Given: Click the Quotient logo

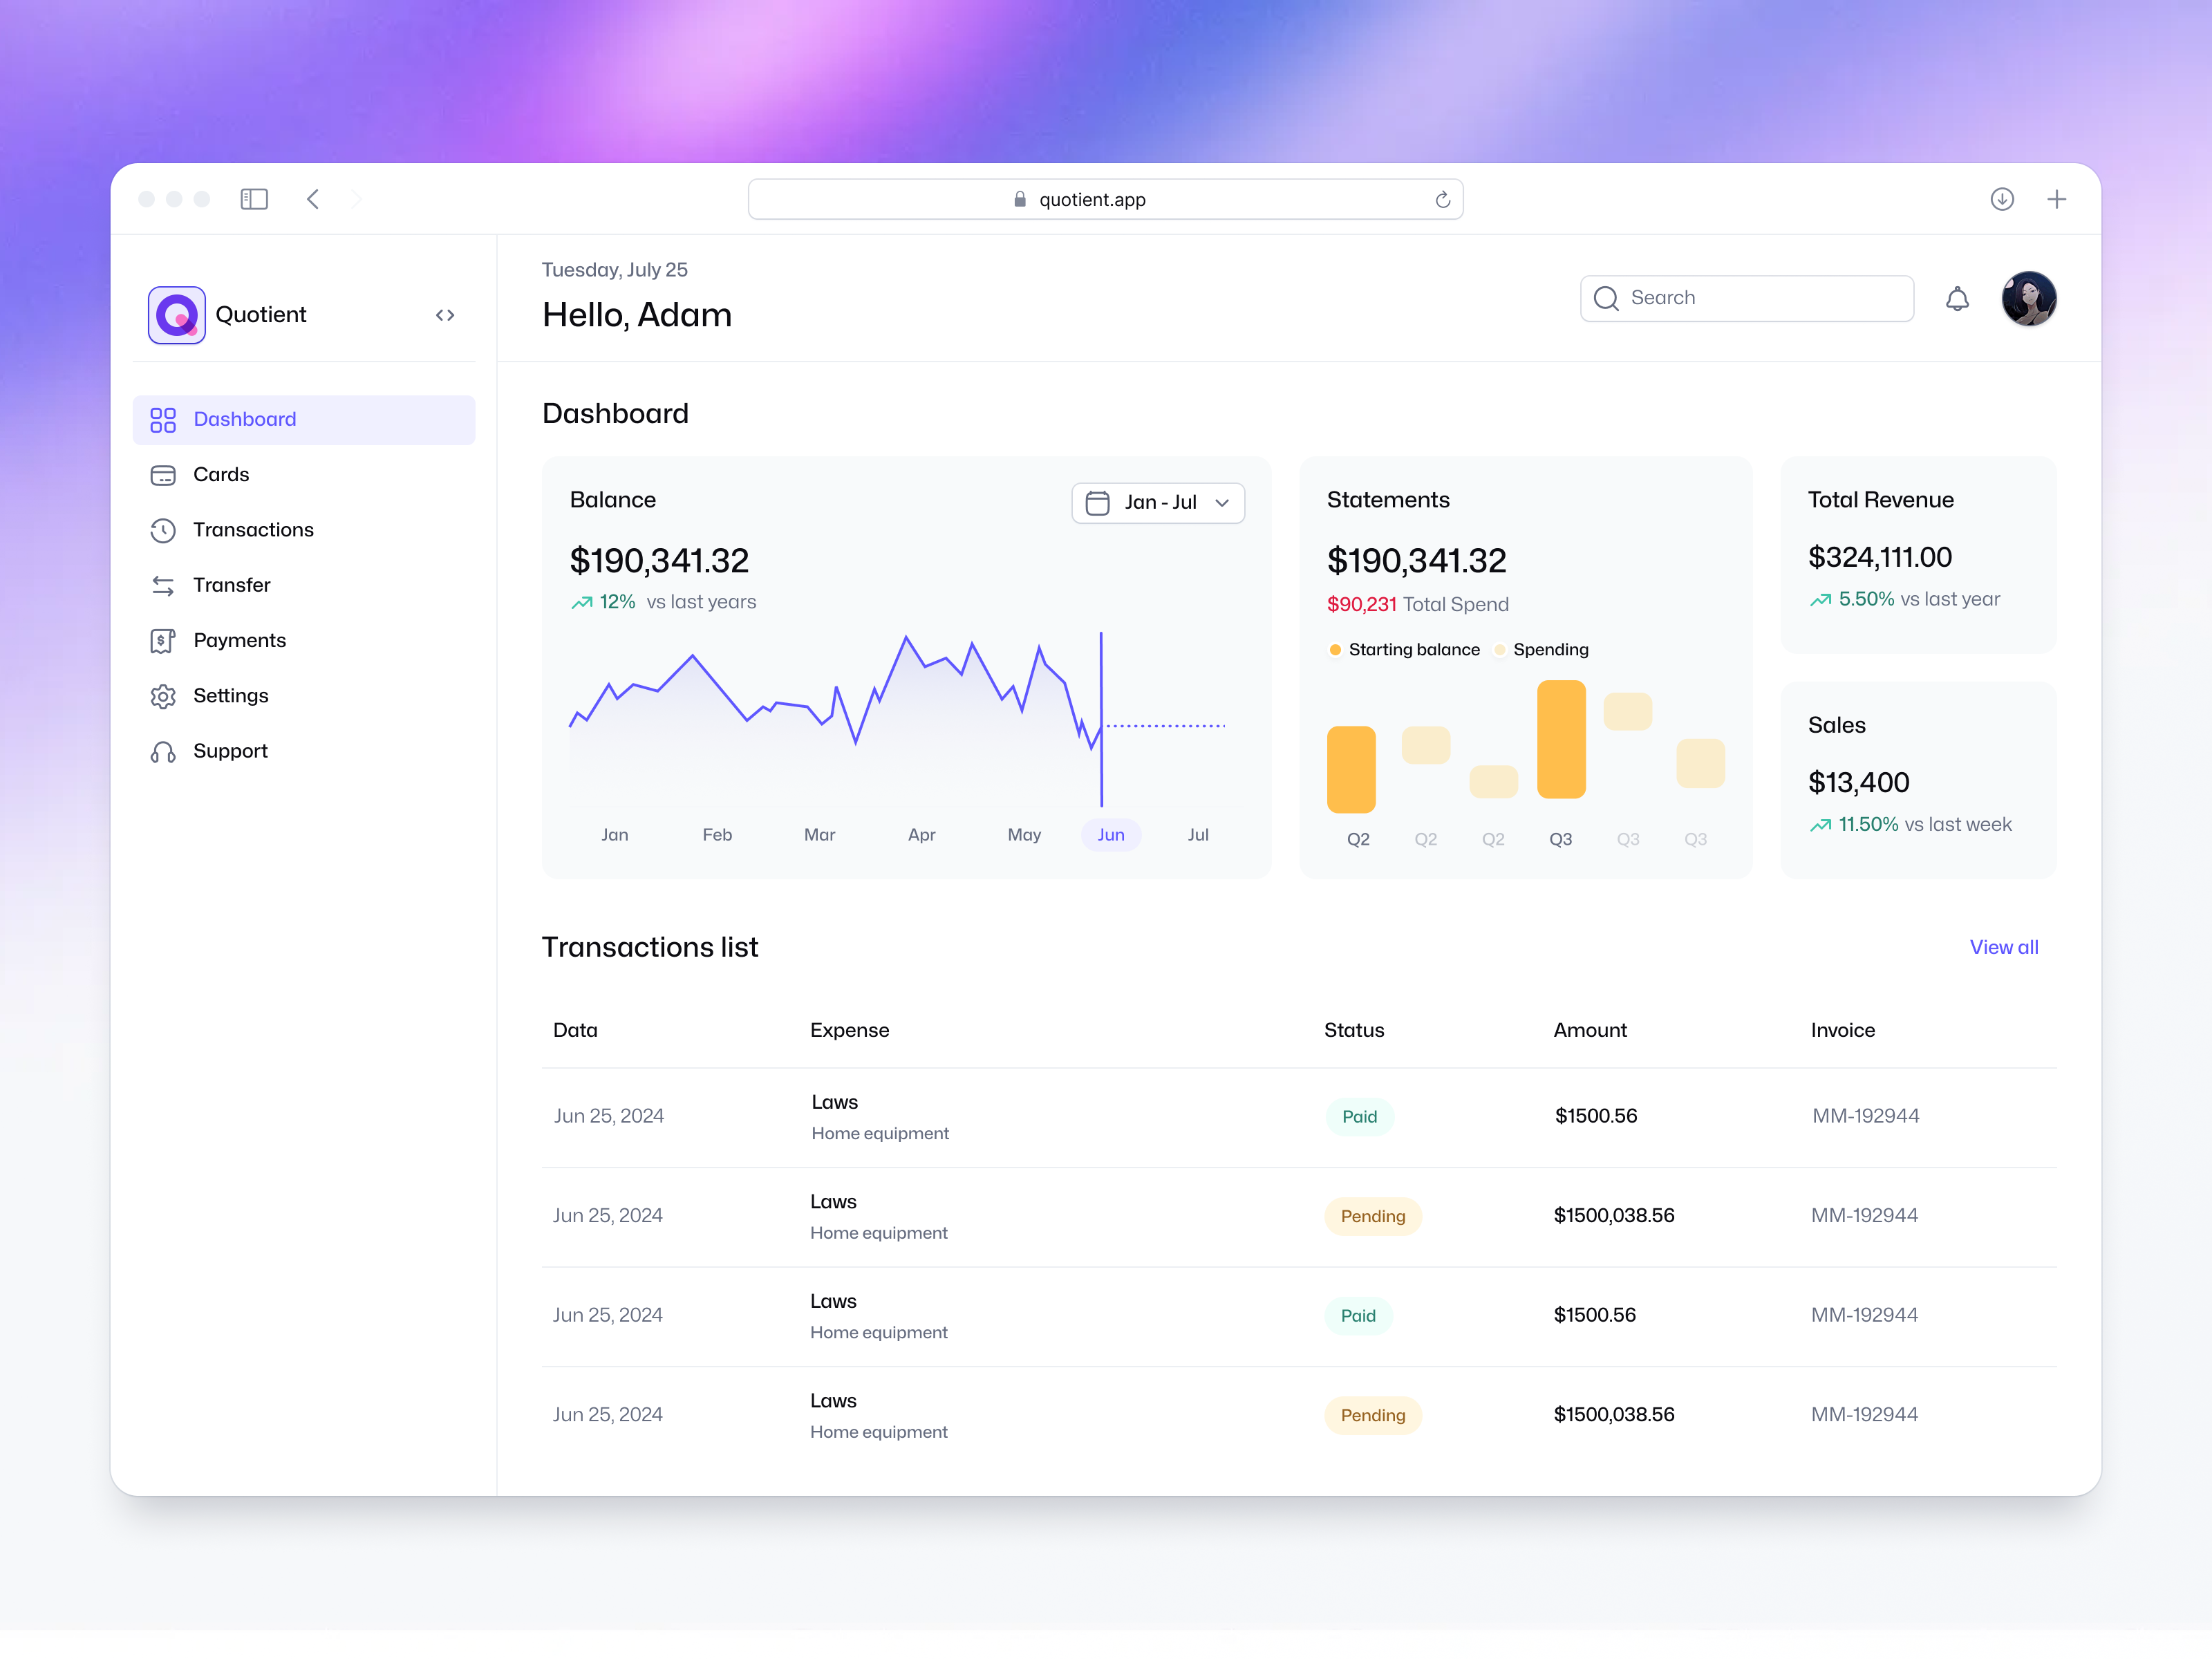Looking at the screenshot, I should [176, 314].
